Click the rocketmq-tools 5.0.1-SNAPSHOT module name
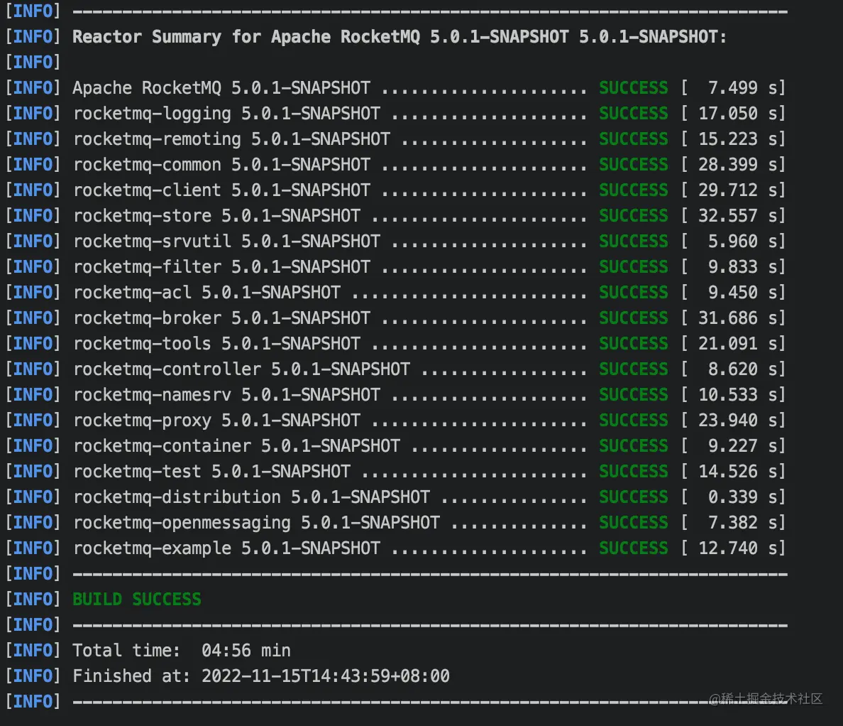Screen dimensions: 843x726 point(216,343)
